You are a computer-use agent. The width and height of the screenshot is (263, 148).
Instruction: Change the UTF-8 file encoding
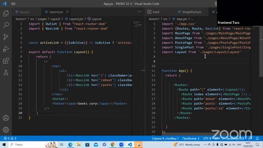(207, 139)
